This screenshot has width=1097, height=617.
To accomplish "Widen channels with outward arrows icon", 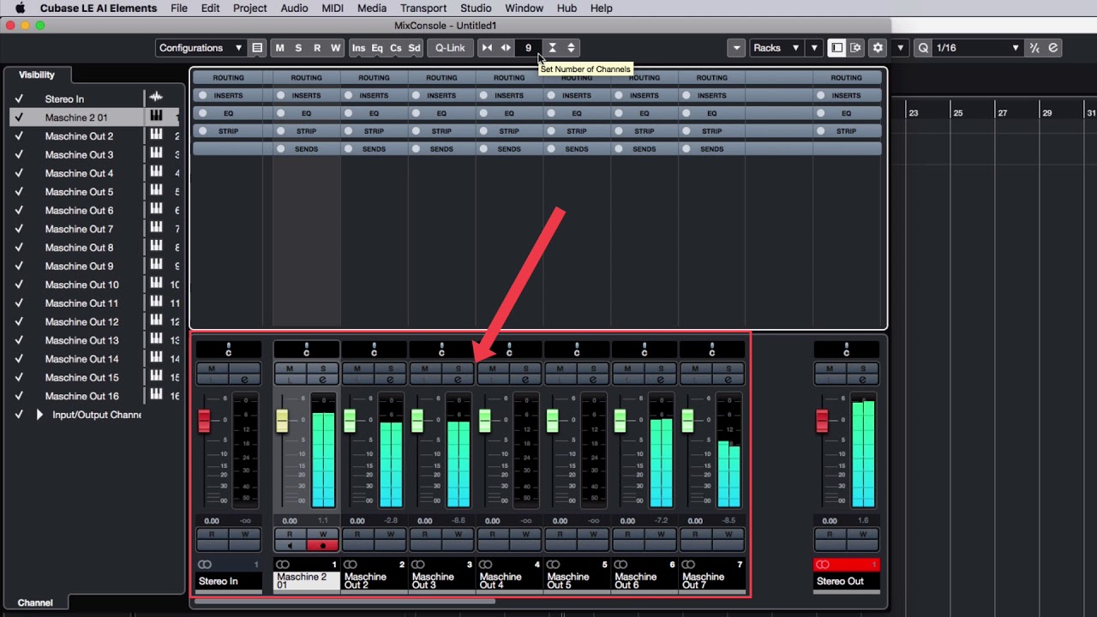I will click(506, 48).
